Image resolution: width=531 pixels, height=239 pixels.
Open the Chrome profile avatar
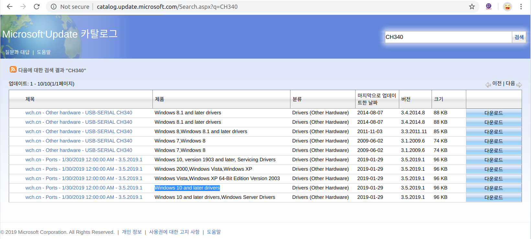point(507,6)
